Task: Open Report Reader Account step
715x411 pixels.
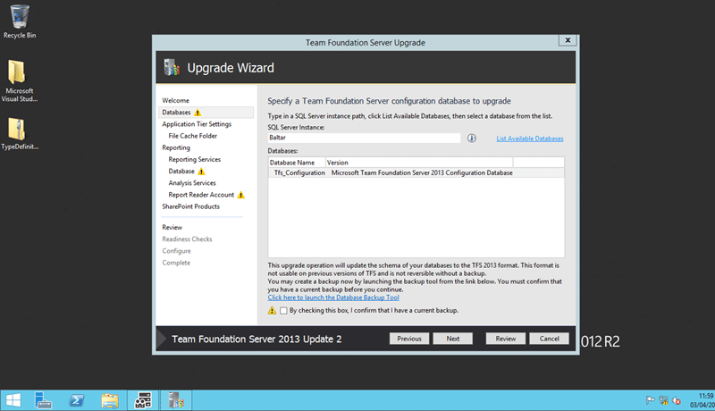Action: pos(201,195)
